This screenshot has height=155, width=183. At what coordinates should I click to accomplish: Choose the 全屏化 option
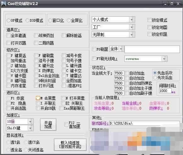point(69,20)
